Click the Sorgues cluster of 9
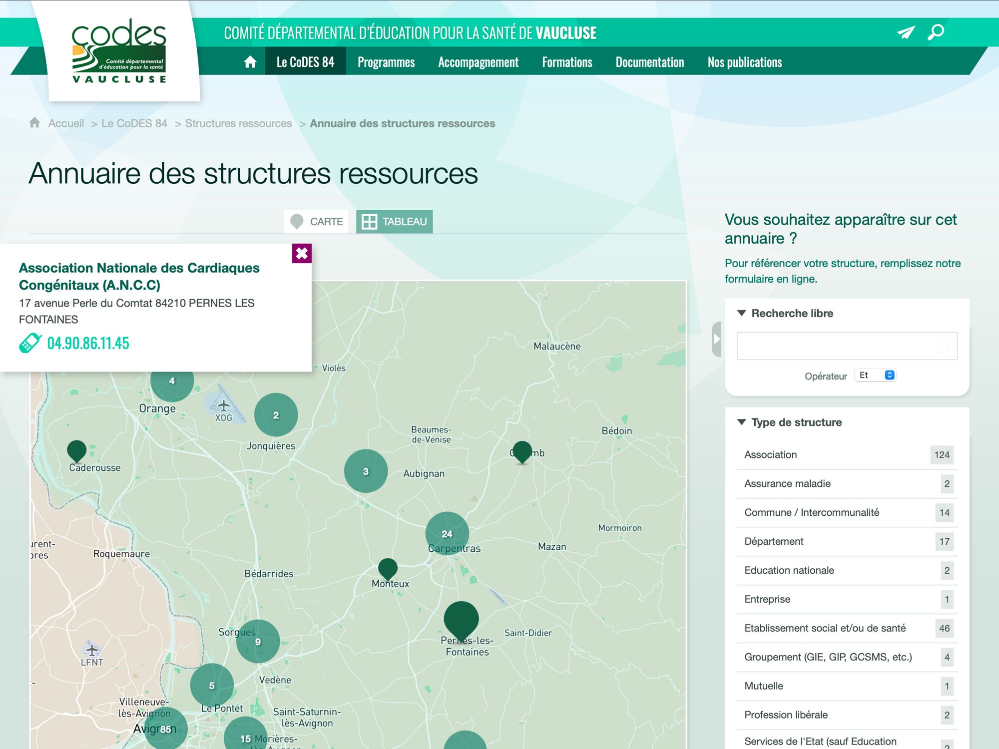 258,642
